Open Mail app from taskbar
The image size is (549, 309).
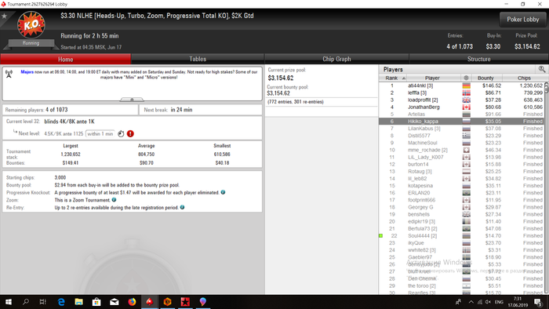(x=115, y=302)
